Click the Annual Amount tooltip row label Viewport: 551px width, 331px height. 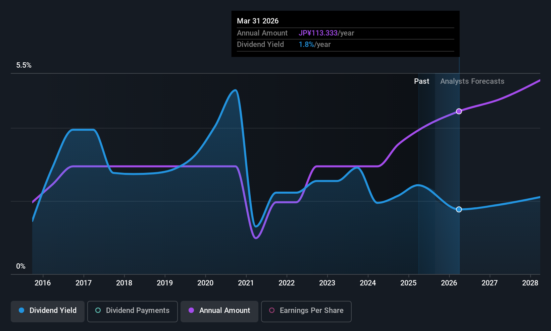click(x=262, y=33)
